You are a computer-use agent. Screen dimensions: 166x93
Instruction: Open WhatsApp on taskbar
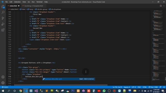click(x=104, y=91)
